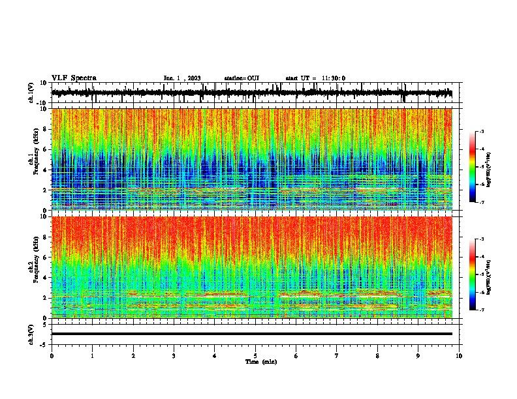The height and width of the screenshot is (399, 517).
Task: Click the ch.2 colorbar 'log(PSD)' label
Action: (489, 277)
